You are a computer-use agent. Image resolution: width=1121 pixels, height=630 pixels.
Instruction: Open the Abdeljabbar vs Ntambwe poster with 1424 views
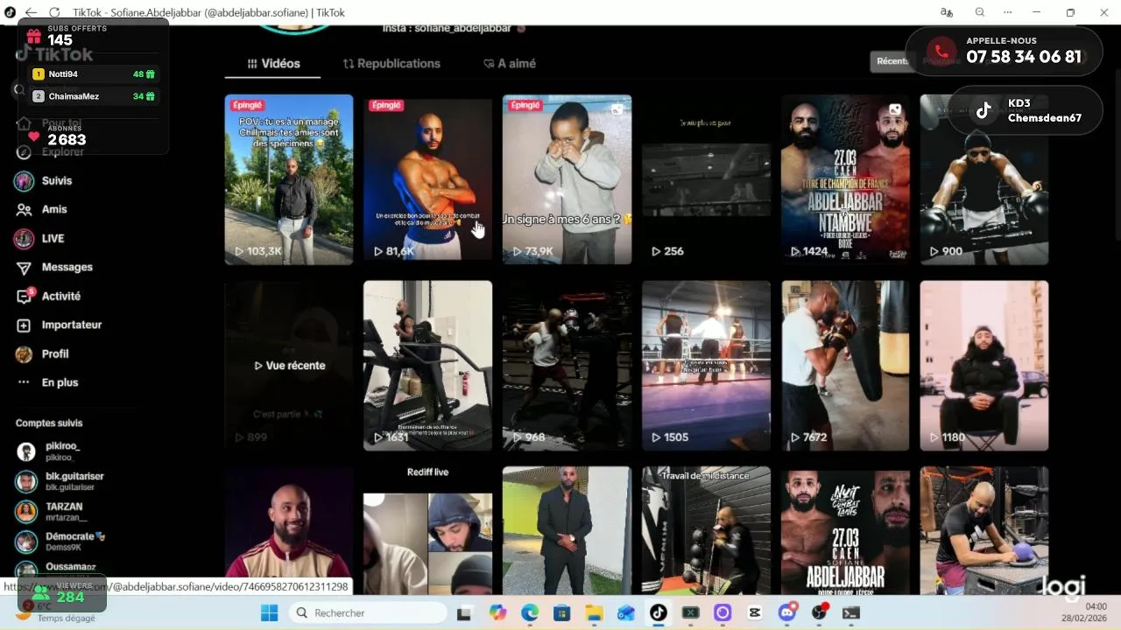tap(845, 179)
